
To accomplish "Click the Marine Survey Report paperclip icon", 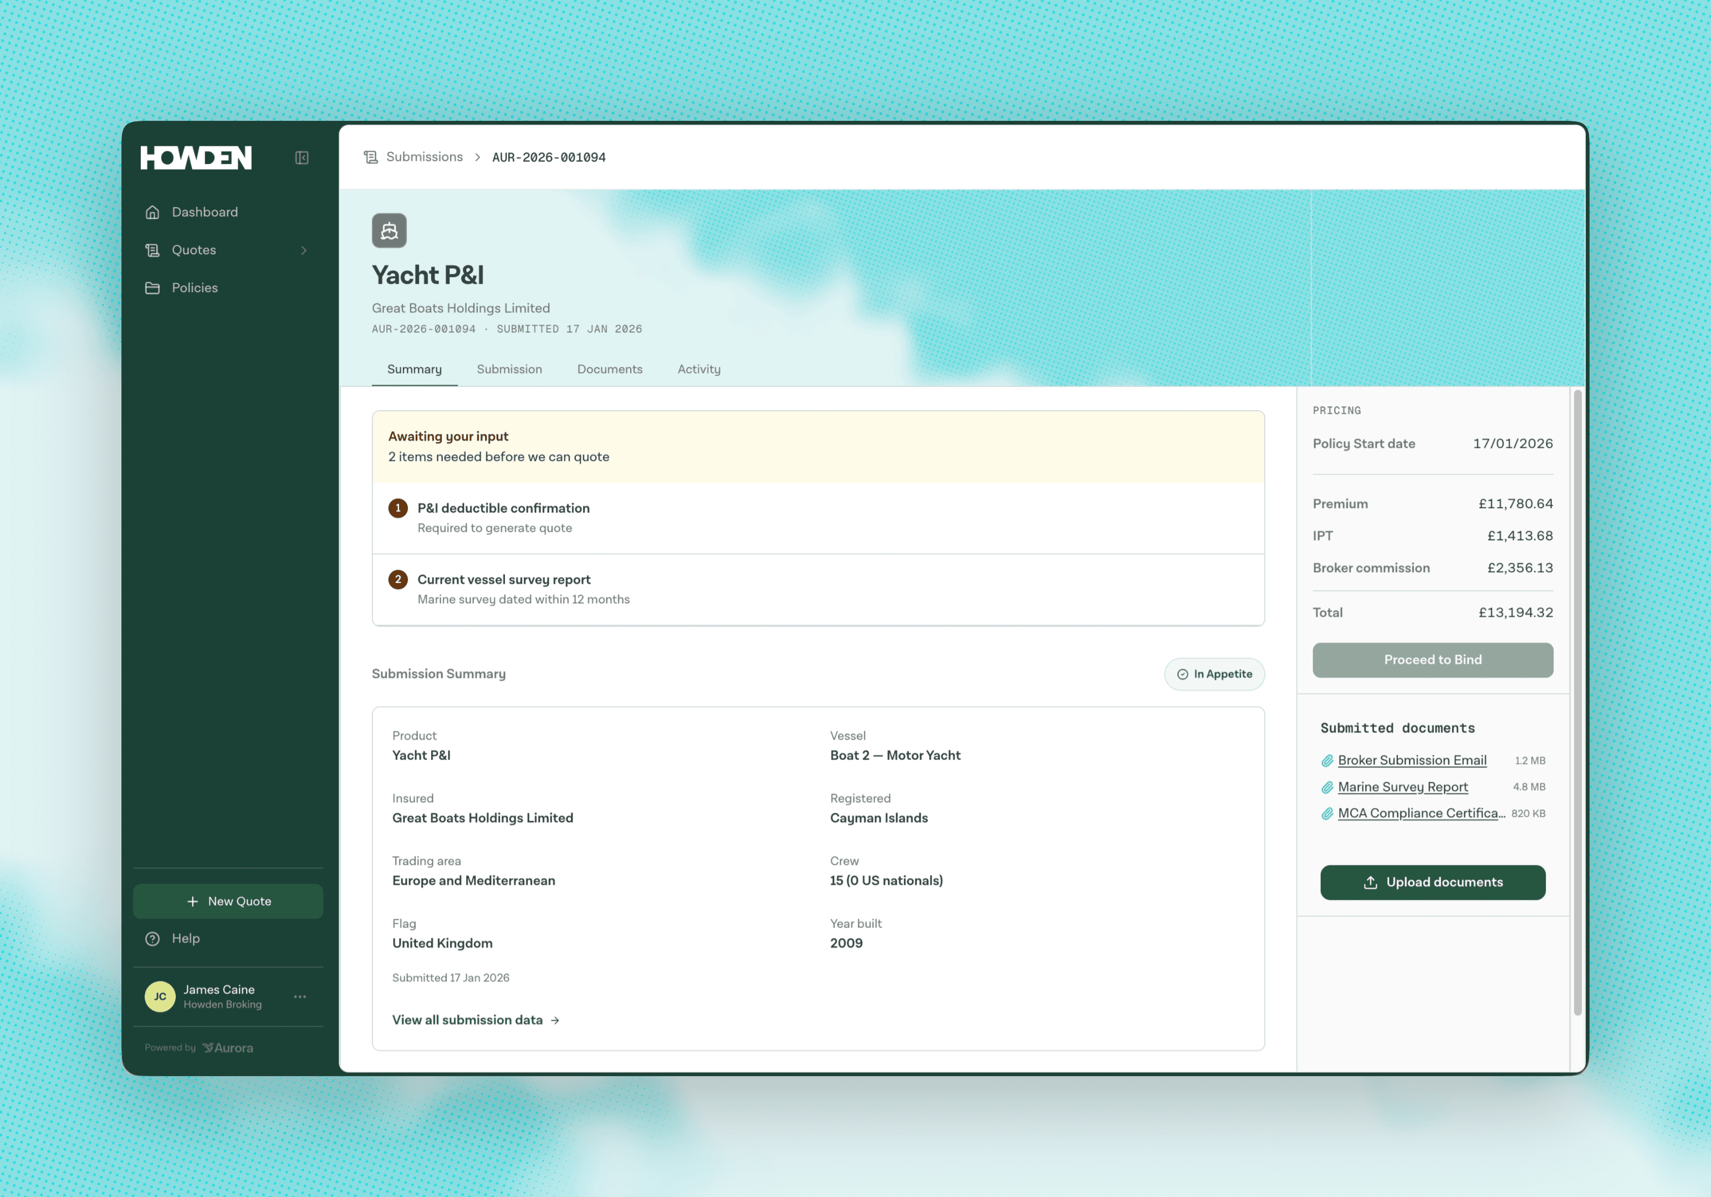I will [1327, 787].
